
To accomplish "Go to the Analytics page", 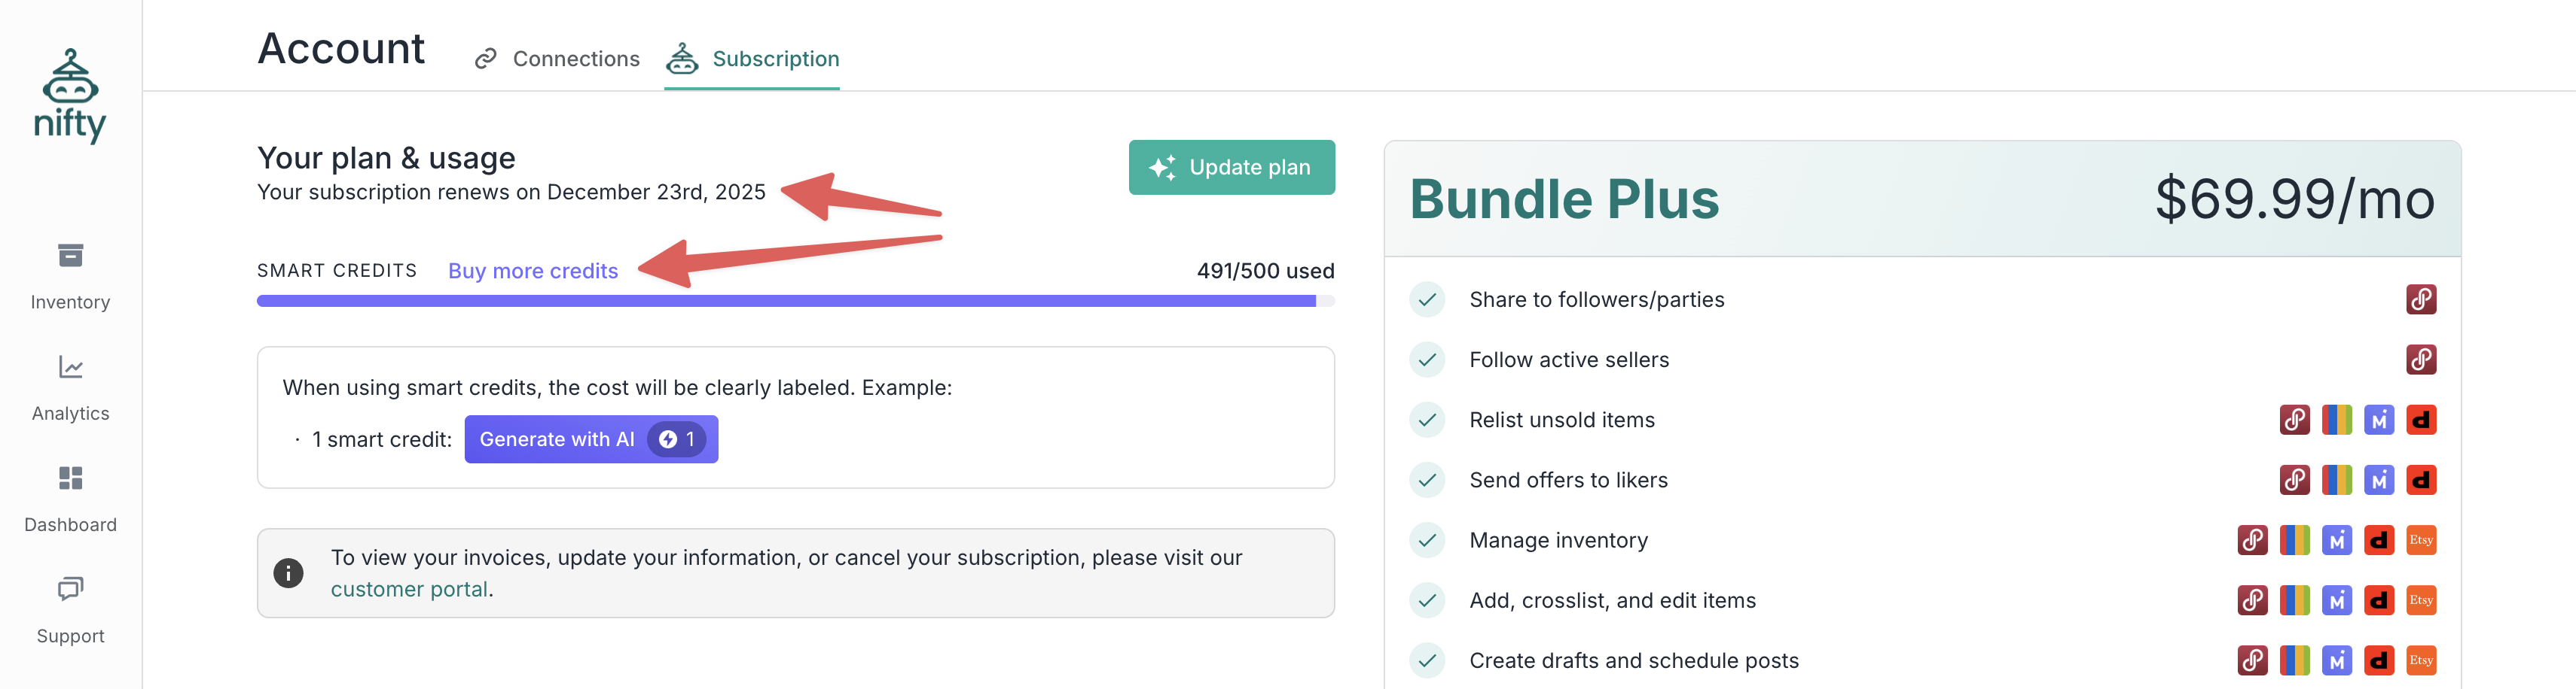I will click(70, 387).
